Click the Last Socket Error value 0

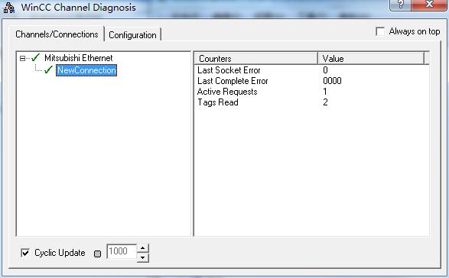(x=325, y=70)
